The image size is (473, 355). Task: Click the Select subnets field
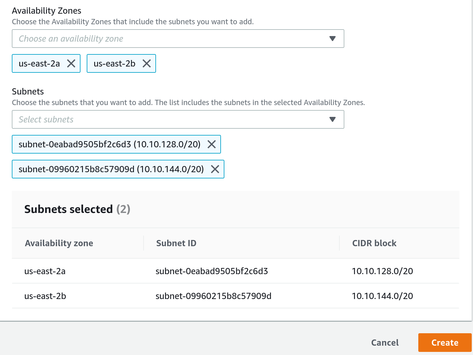point(178,119)
